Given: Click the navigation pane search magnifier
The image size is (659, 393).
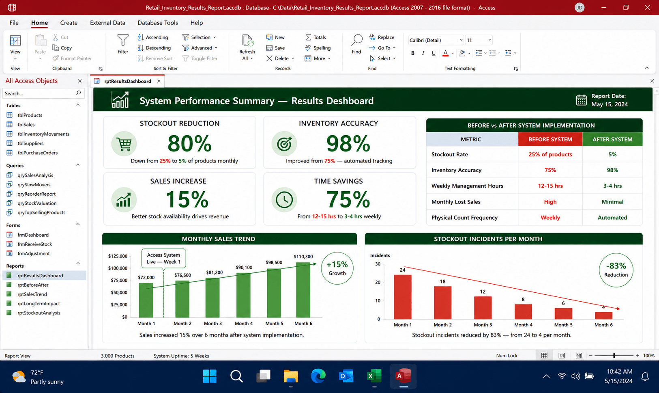Looking at the screenshot, I should 78,93.
